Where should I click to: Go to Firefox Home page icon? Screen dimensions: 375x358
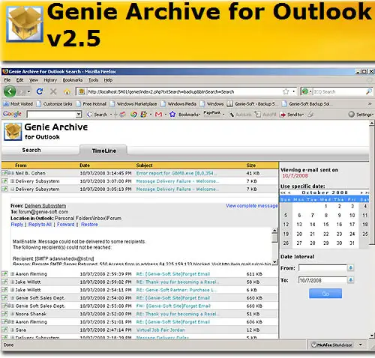67,92
